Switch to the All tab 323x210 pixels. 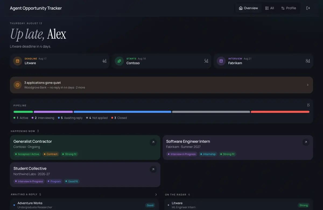pos(269,8)
